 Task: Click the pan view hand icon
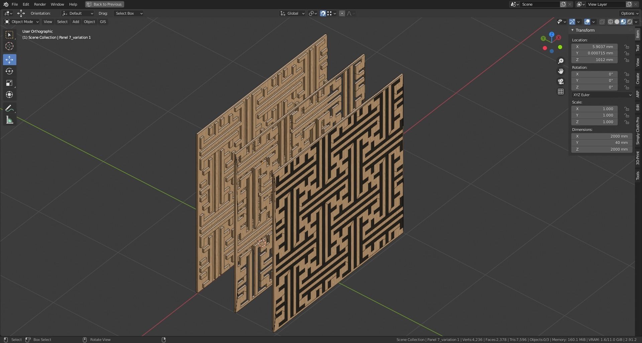click(561, 71)
